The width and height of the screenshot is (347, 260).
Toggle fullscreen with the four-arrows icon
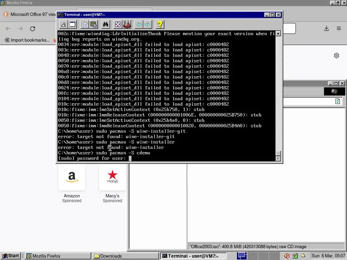pos(118,24)
